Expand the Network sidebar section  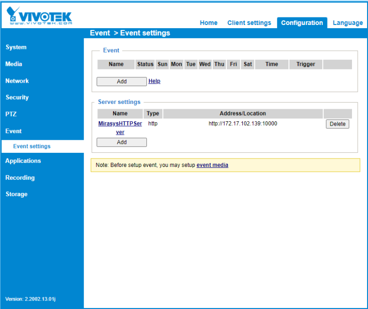click(17, 81)
